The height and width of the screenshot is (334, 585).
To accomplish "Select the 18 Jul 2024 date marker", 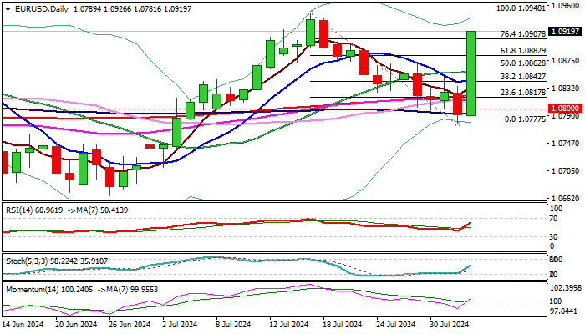I will pos(342,325).
